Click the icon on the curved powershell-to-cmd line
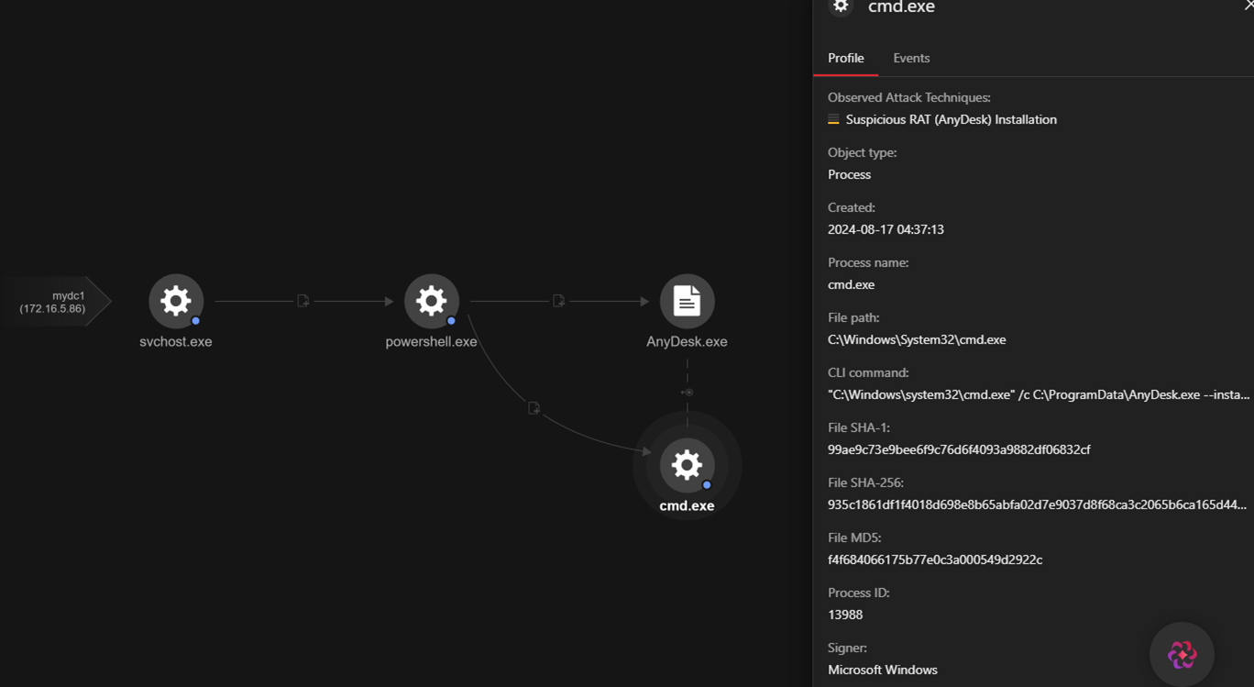 click(534, 408)
